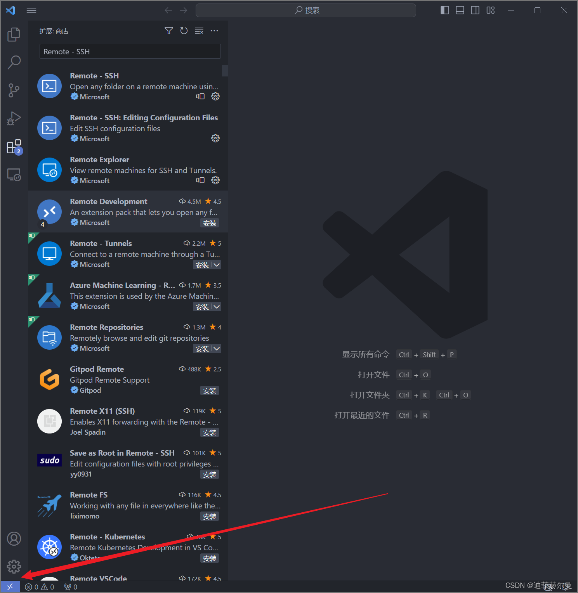Click the forwarded ports status bar item
The image size is (578, 593).
71,587
